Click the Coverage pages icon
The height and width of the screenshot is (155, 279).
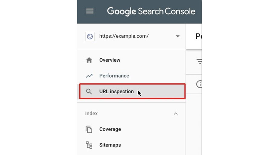[89, 129]
